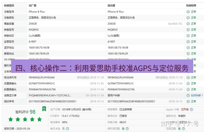204x132 pixels.
Task: Click the 检测结果 column header
Action: point(191,6)
